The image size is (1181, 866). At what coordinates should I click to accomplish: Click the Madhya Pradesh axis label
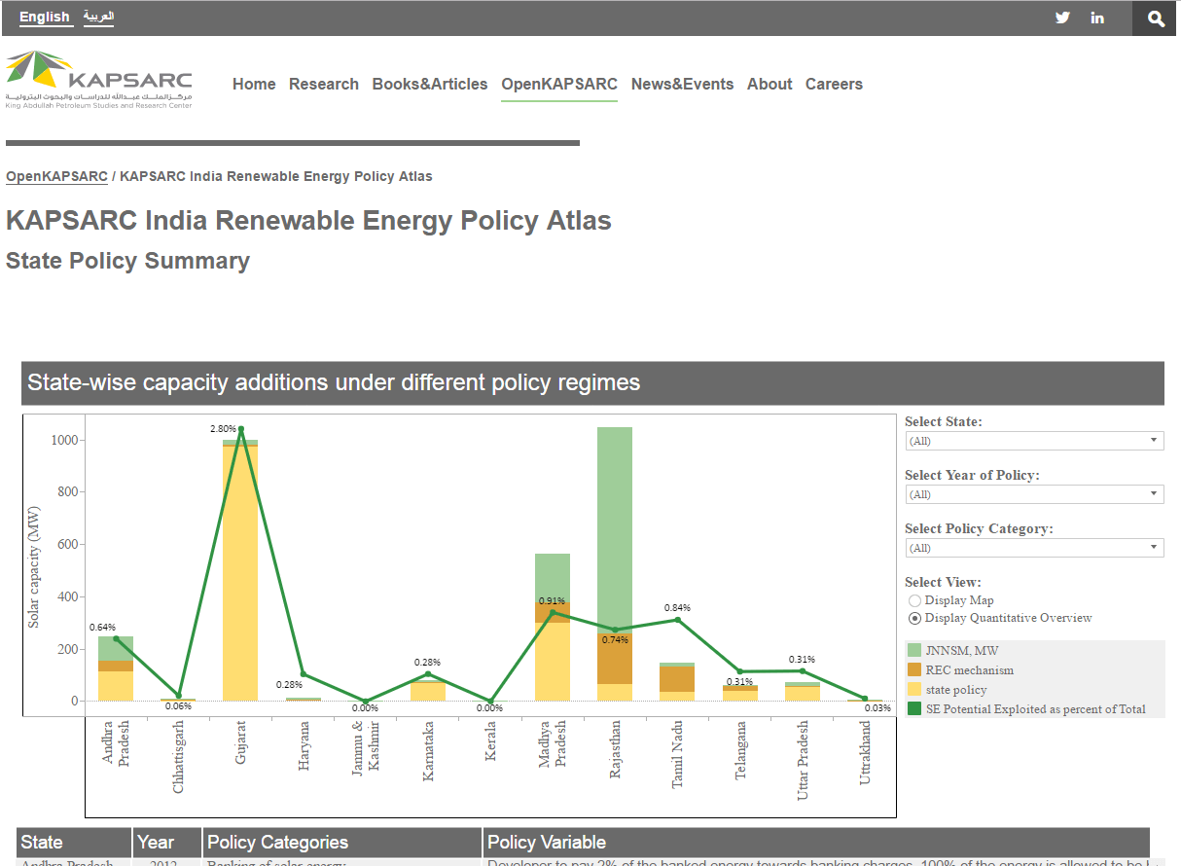[553, 744]
